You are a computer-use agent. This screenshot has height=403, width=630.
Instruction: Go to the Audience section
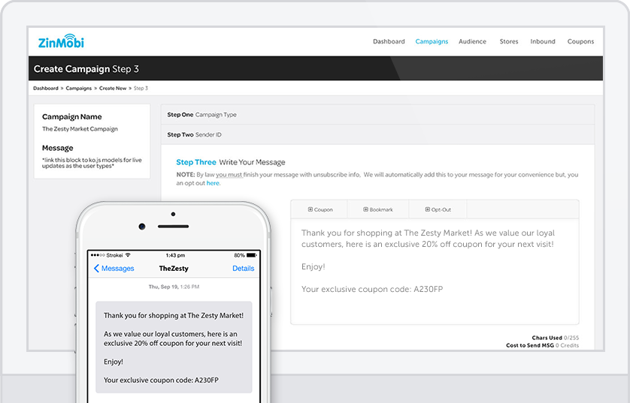coord(472,41)
